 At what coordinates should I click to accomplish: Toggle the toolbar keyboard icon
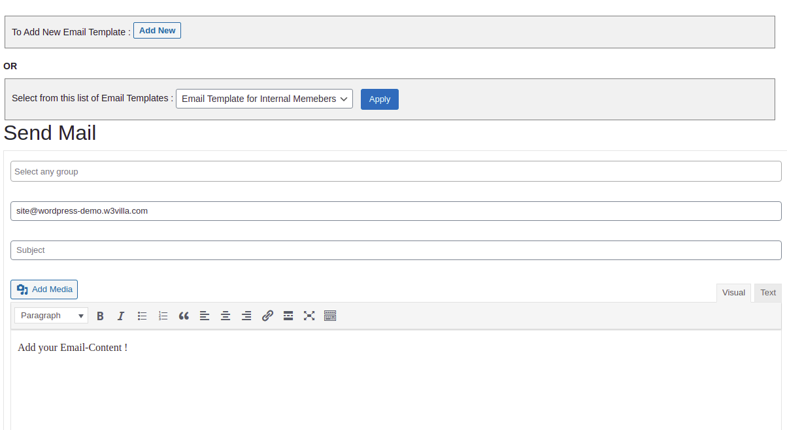click(330, 316)
